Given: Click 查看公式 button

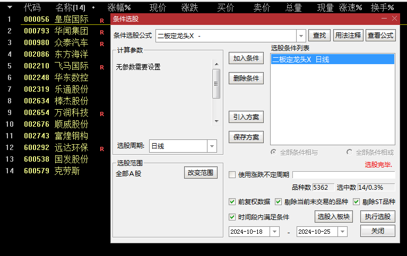Looking at the screenshot, I should pos(380,36).
